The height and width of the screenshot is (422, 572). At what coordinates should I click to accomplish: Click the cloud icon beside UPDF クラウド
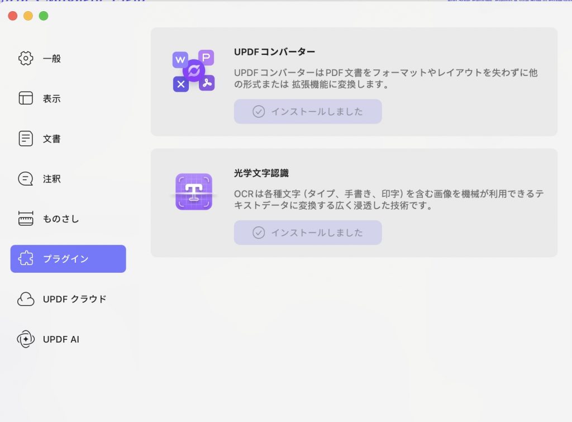(26, 299)
